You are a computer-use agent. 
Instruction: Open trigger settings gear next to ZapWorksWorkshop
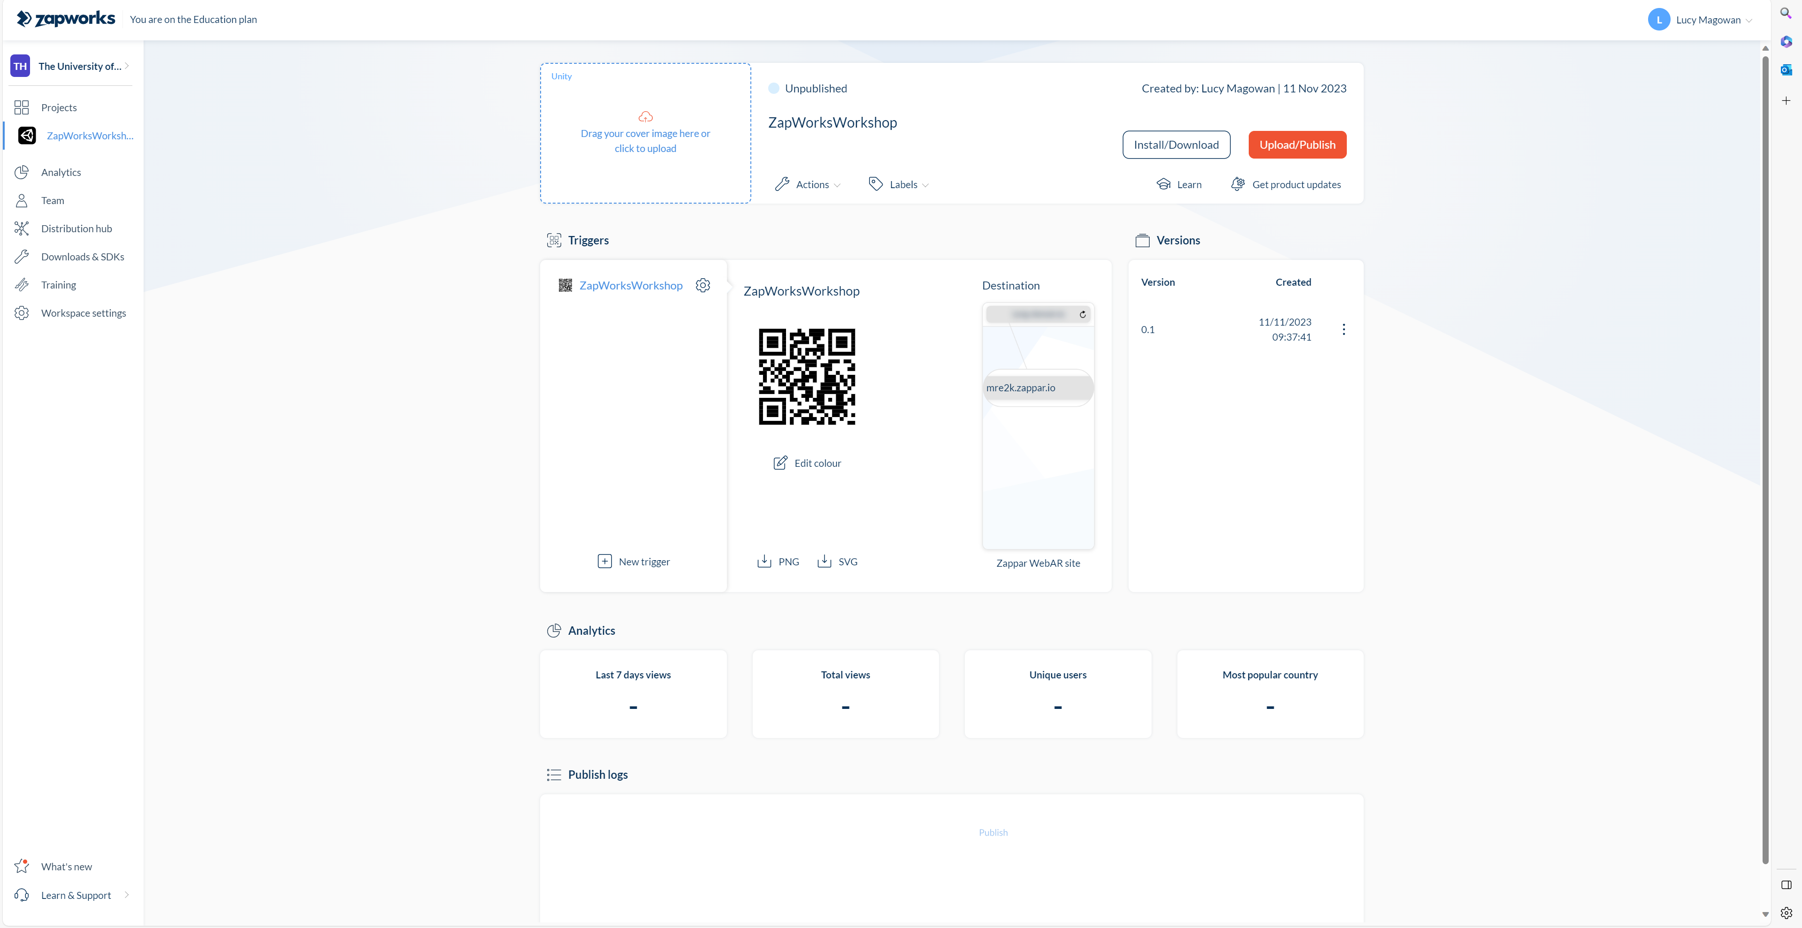703,285
